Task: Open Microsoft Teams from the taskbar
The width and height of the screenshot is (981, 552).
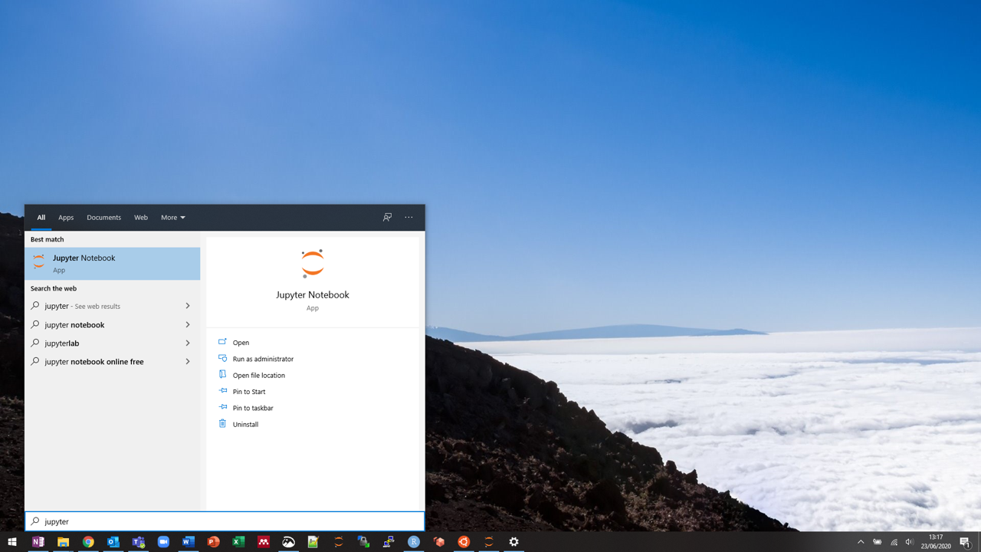Action: click(x=139, y=542)
